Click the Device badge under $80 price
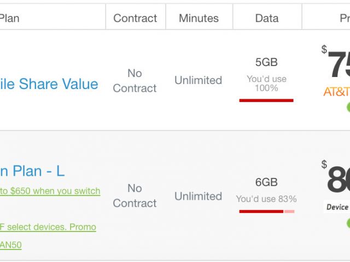This screenshot has height=262, width=350. [x=337, y=207]
